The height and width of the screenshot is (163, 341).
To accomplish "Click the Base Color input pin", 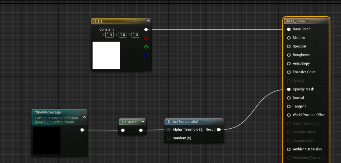I will coord(289,29).
